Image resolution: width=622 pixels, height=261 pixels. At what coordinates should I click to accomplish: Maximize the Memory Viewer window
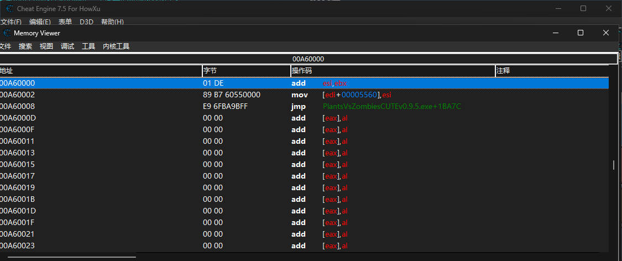(x=581, y=33)
